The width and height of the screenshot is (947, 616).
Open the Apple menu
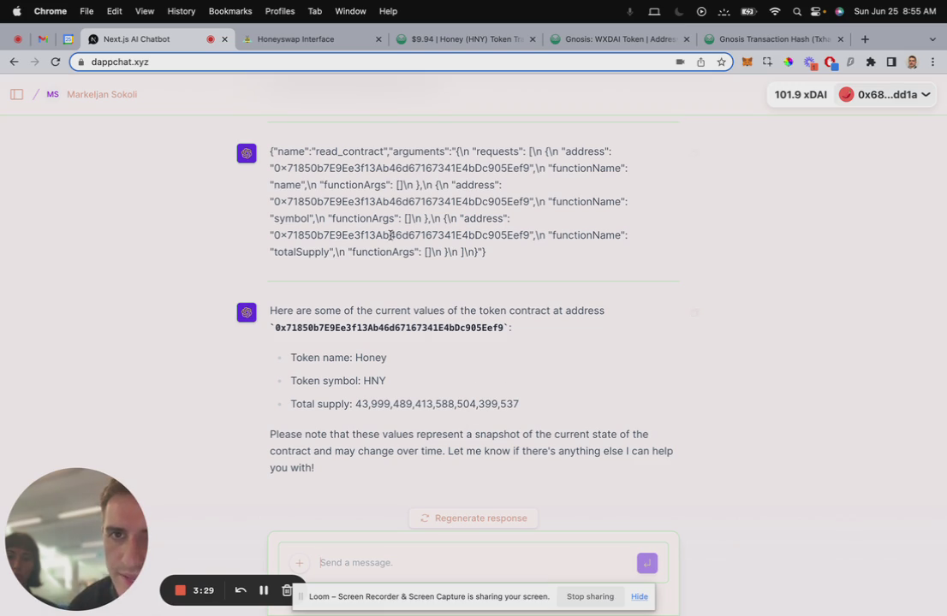point(16,11)
